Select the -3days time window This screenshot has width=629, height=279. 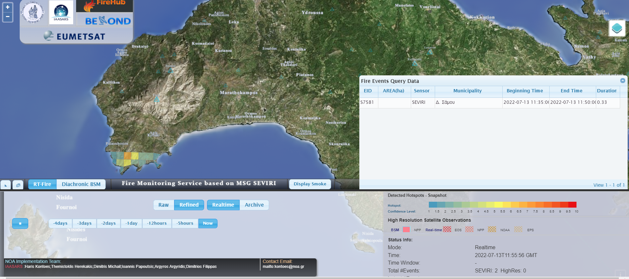coord(84,223)
